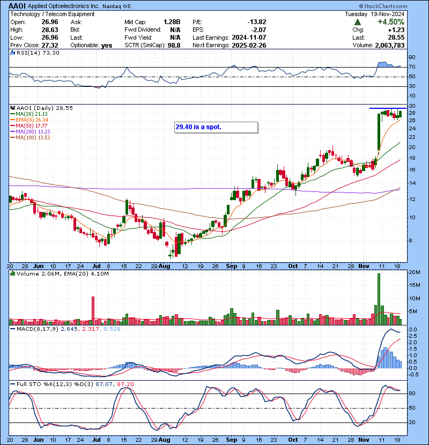Viewport: 429px width, 445px height.
Task: Click the MACD(8,17,9) indicator label
Action: pyautogui.click(x=69, y=329)
